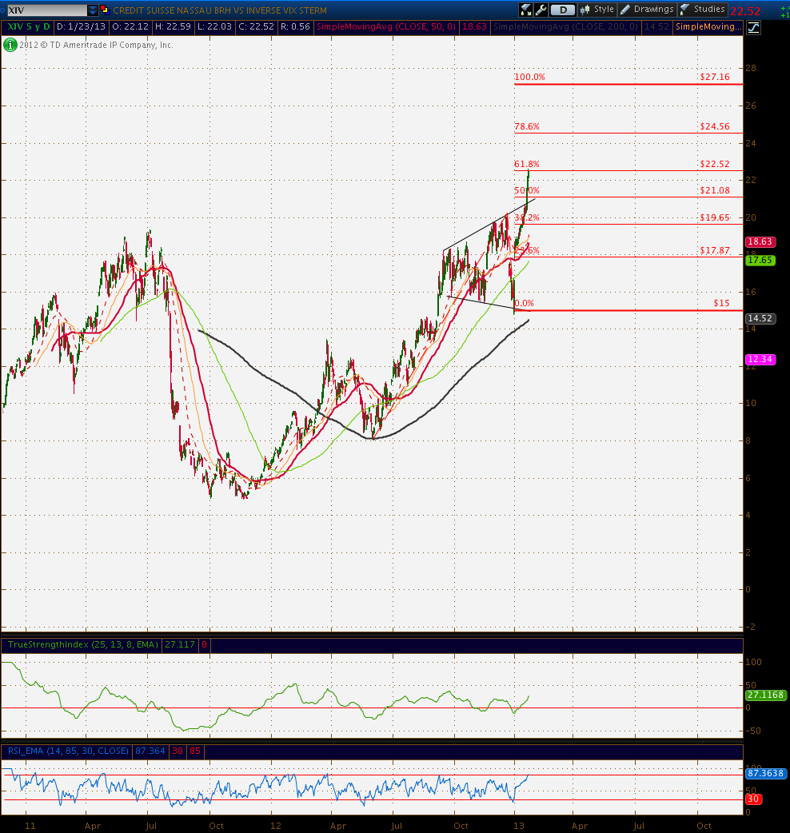Click the truncated orange SimpleMoving... label
Viewport: 790px width, 833px height.
tap(708, 26)
